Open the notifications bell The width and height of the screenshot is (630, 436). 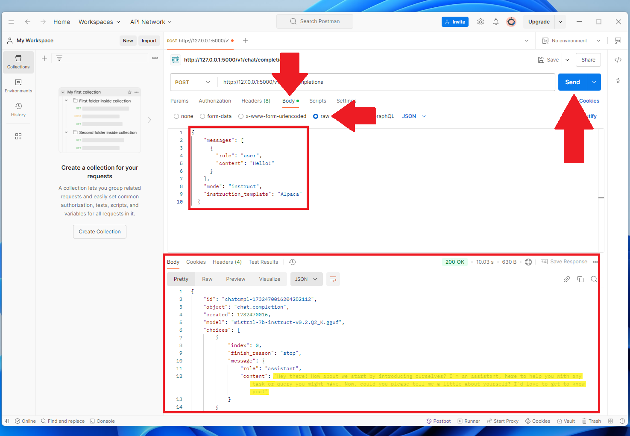point(496,22)
